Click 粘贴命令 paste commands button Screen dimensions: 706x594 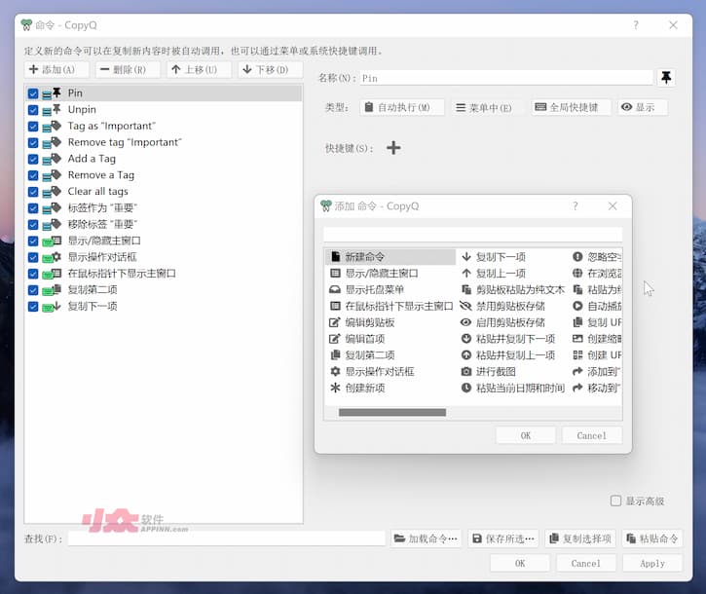pos(652,538)
